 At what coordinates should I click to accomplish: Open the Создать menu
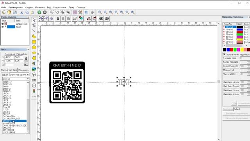(x=29, y=7)
